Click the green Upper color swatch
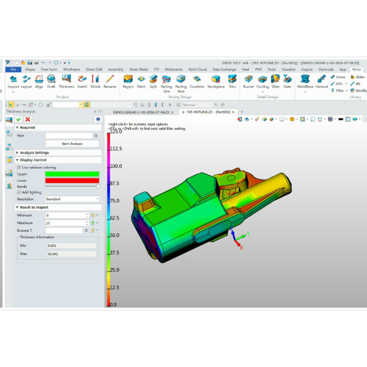Screen dimensions: 367x367 [72, 174]
